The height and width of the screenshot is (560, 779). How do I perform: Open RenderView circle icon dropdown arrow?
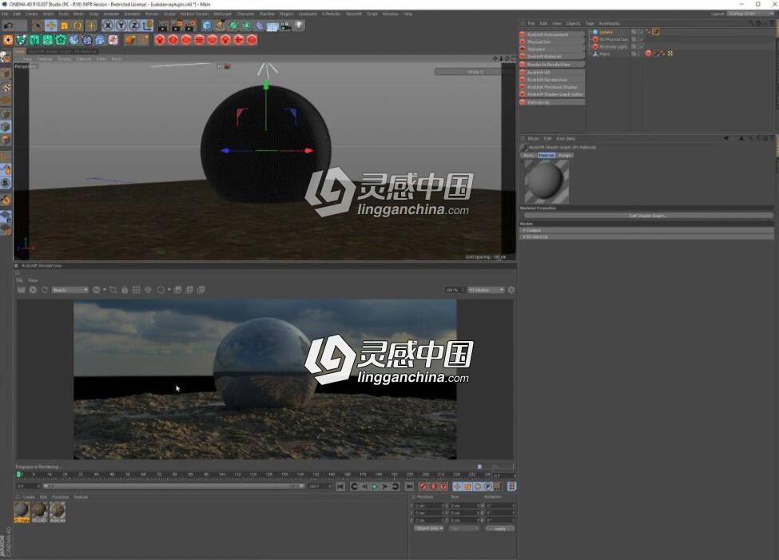[x=169, y=290]
